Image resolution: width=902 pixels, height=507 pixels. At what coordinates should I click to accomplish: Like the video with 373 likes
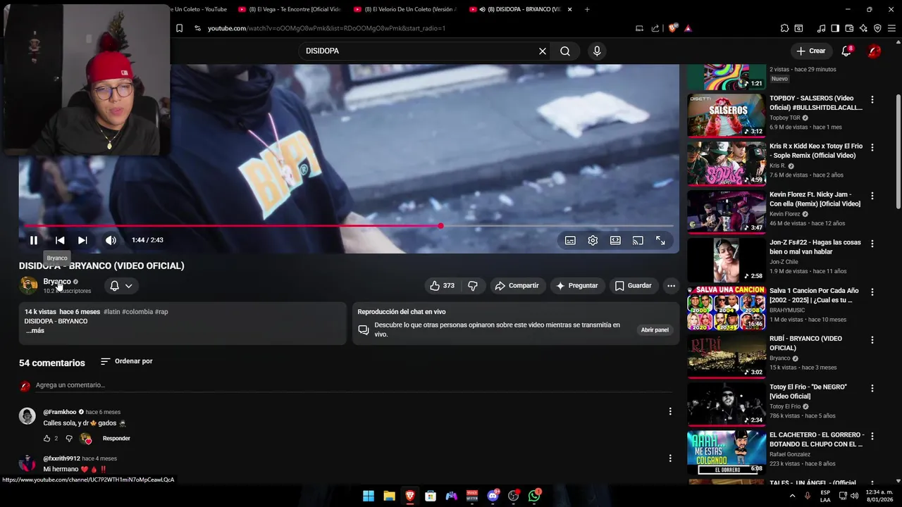(x=442, y=285)
